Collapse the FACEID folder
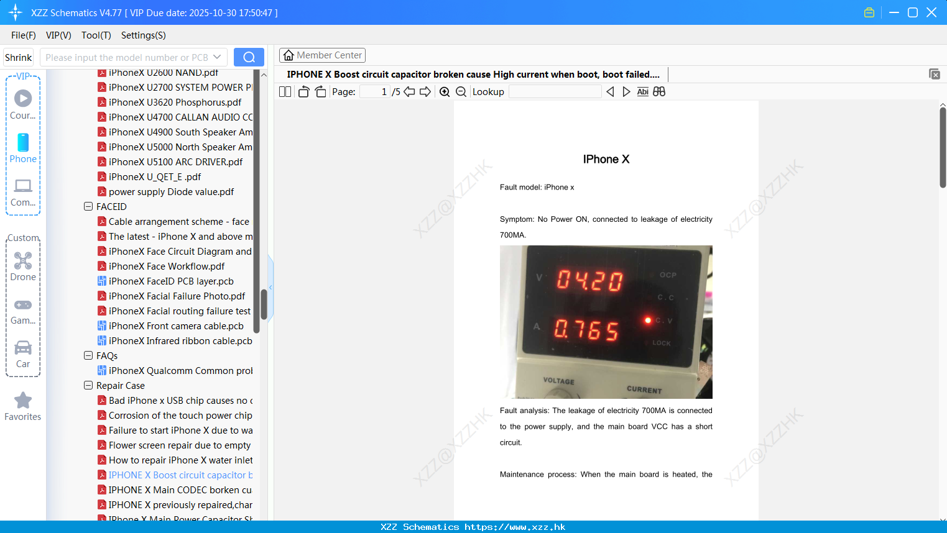947x533 pixels. click(88, 206)
